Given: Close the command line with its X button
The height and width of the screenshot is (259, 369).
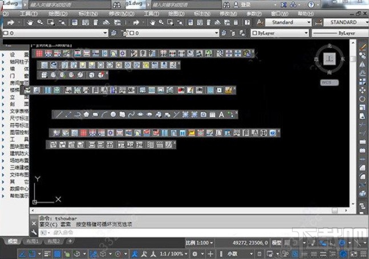Looking at the screenshot, I should tap(34, 224).
